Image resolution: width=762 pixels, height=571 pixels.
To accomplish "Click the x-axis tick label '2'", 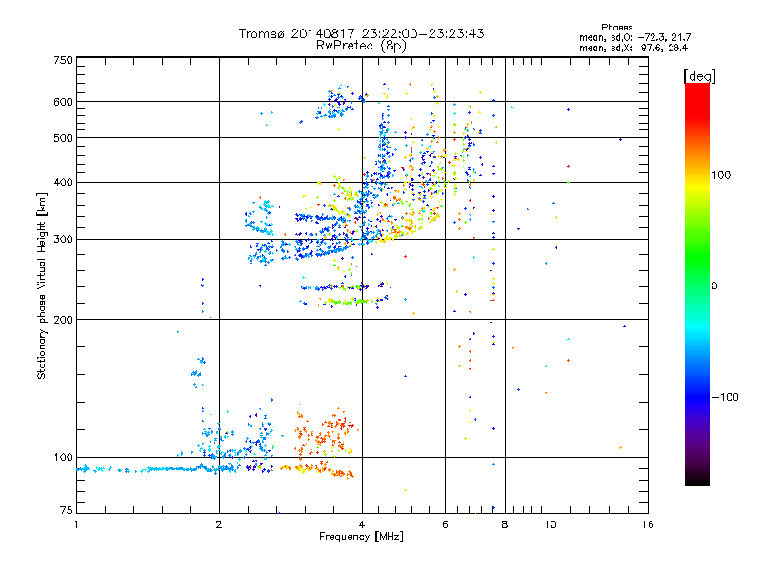I will [219, 524].
